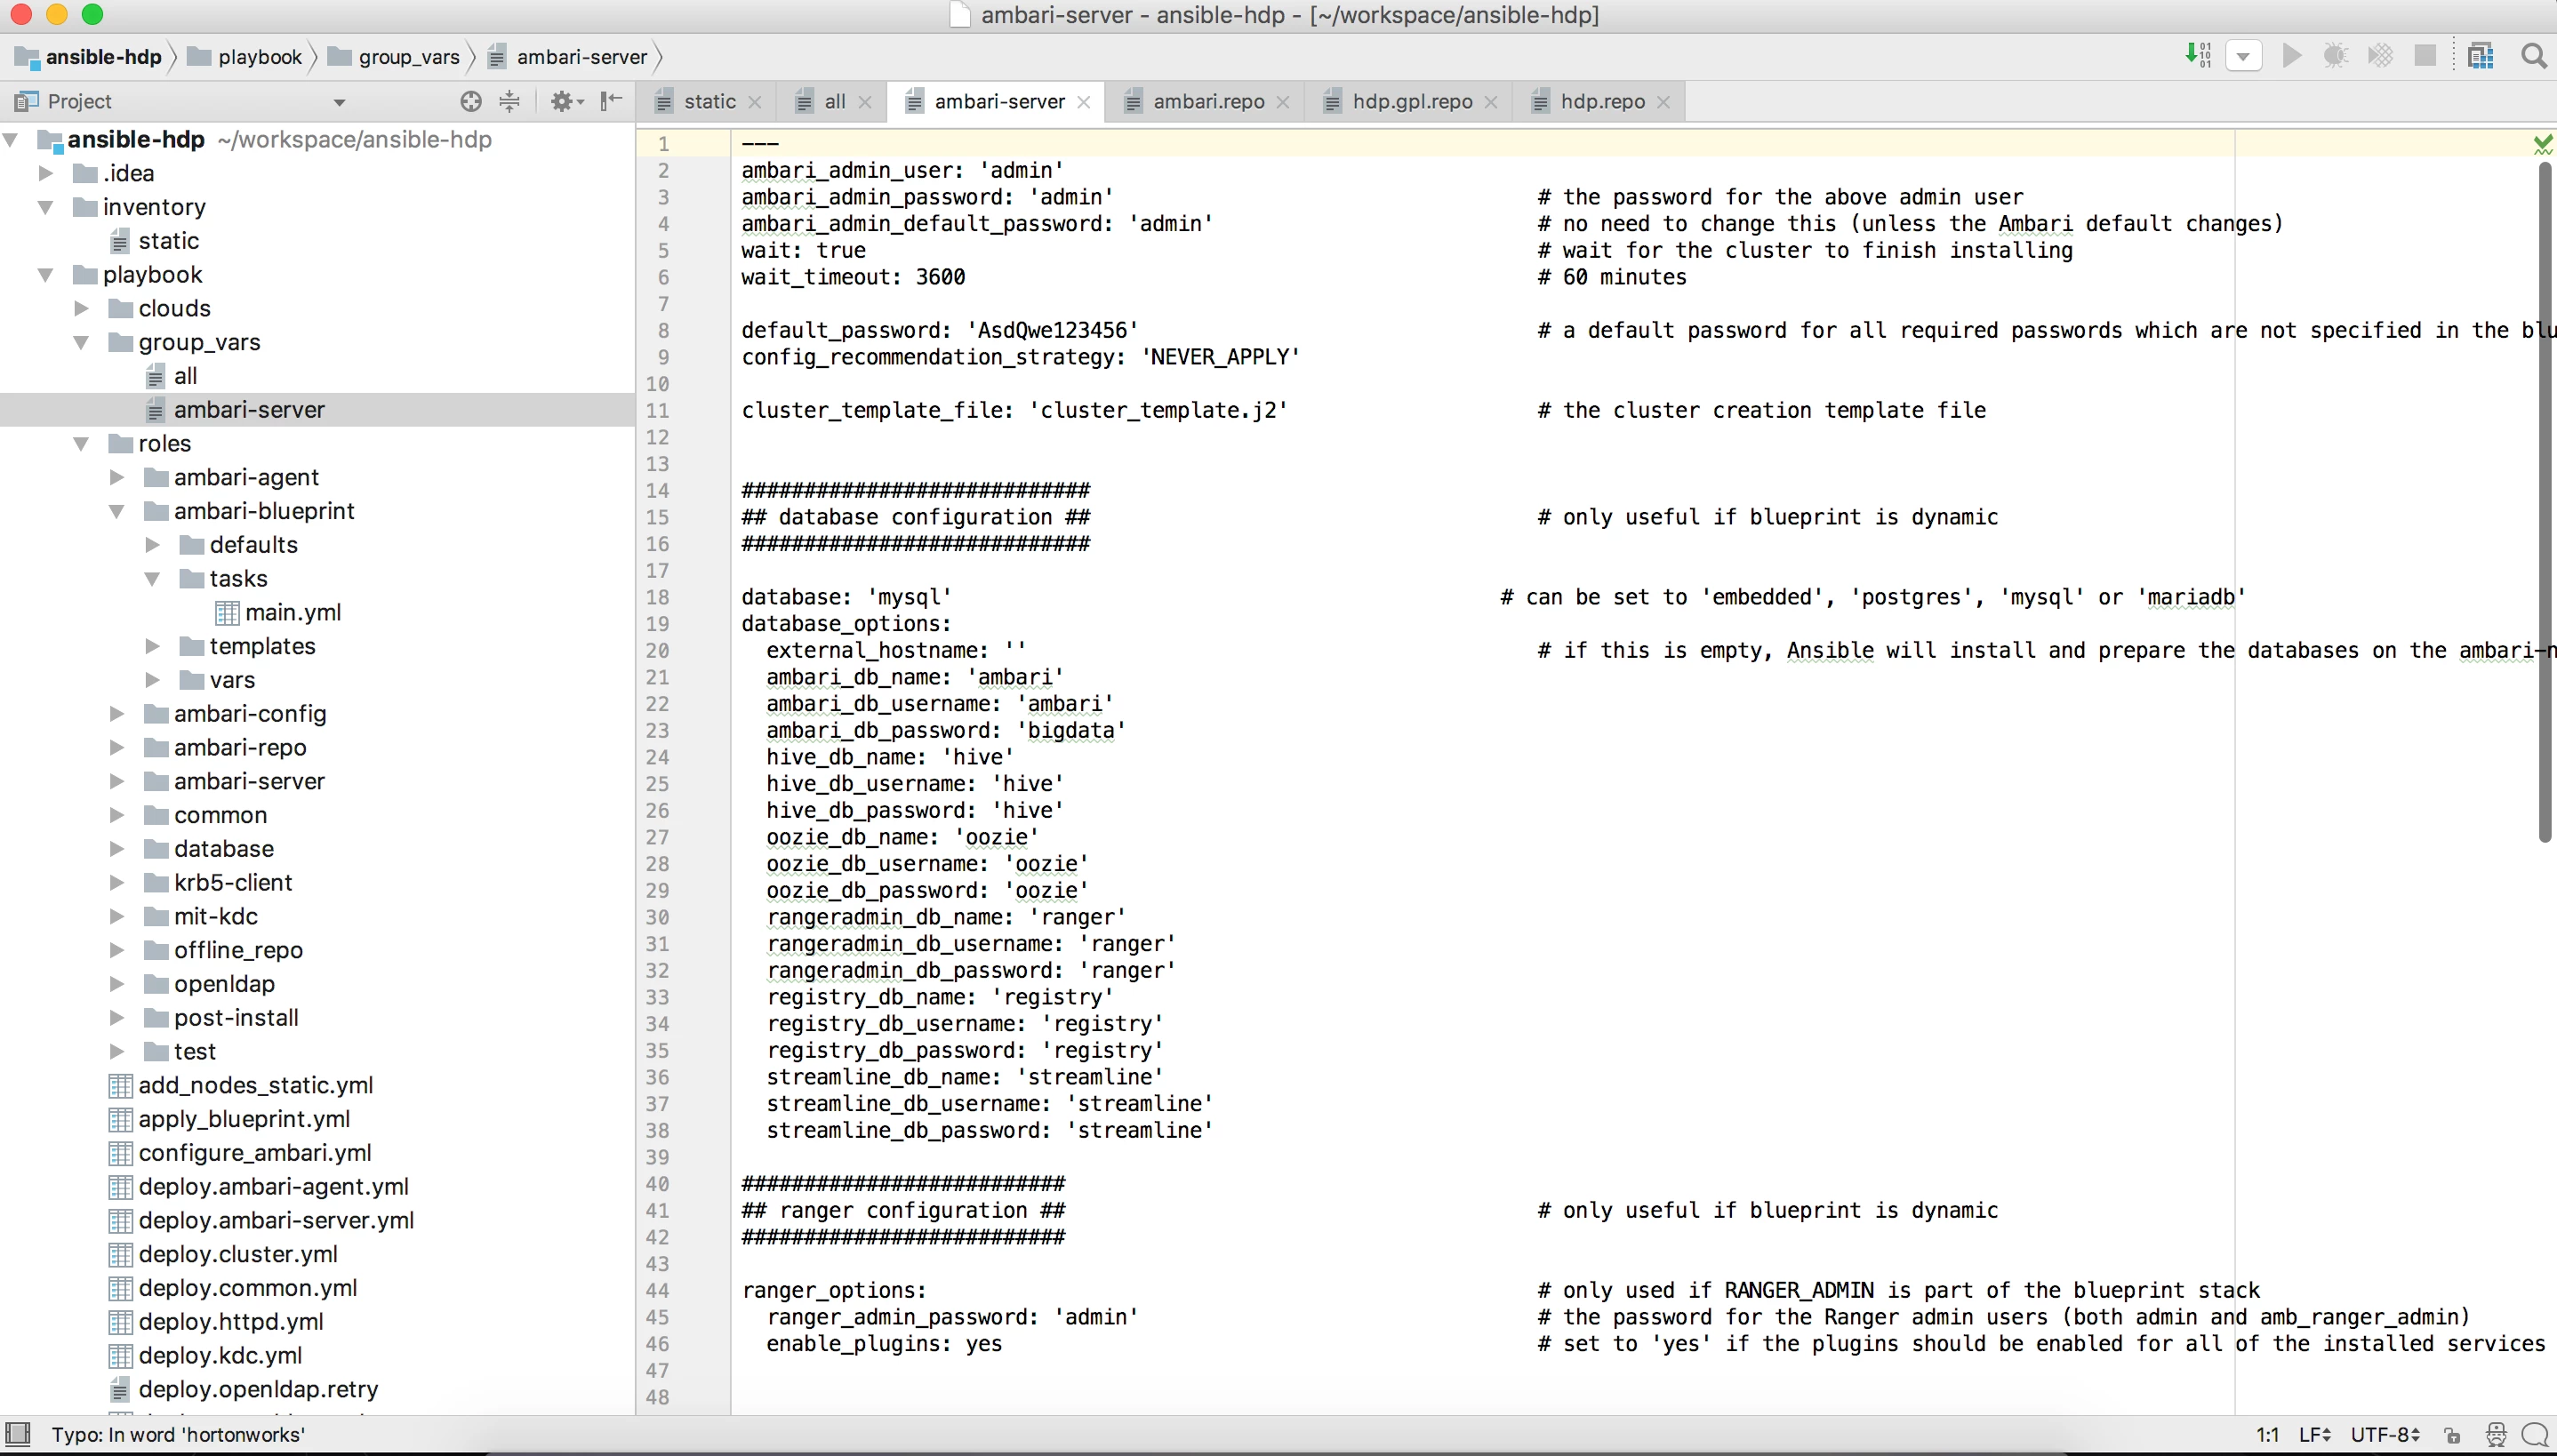Screen dimensions: 2557x1456
Task: Collapse the inventory folder
Action: tap(46, 207)
